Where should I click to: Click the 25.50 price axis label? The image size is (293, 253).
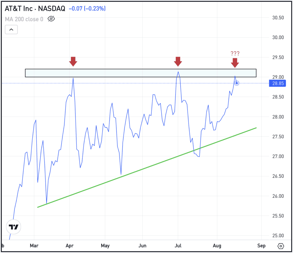[x=278, y=216]
